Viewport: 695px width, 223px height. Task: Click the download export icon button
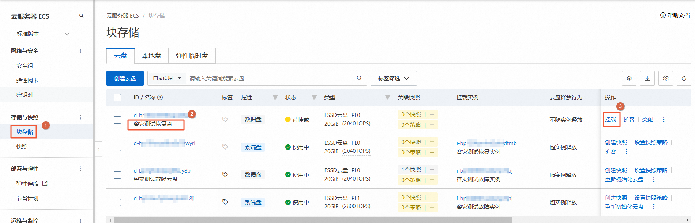647,78
